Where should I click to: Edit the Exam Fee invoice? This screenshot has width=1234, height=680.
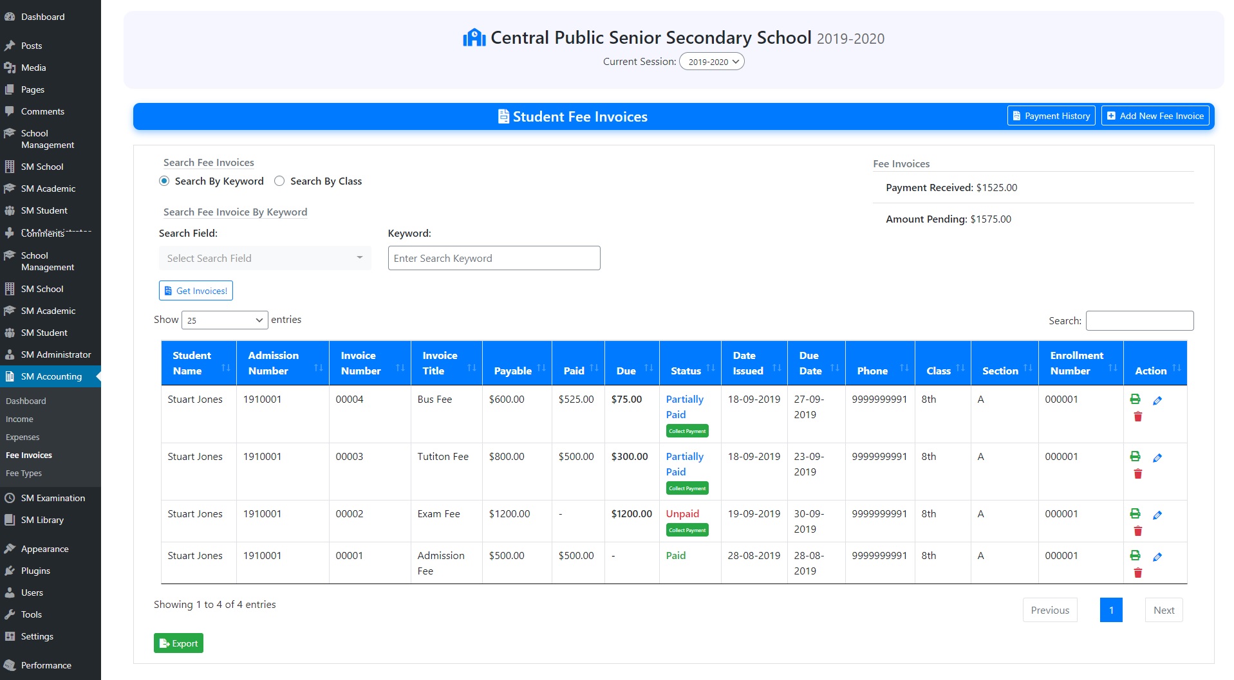click(1157, 515)
